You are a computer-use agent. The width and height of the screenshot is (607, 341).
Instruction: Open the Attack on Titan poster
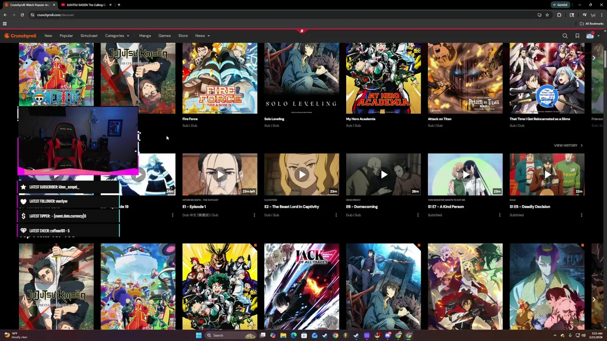[465, 78]
